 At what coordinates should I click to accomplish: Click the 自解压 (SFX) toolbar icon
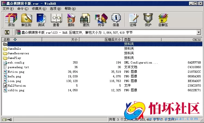click(x=163, y=18)
